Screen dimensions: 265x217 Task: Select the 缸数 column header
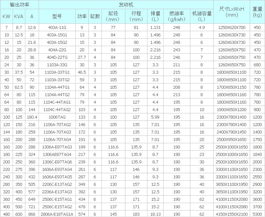pos(95,16)
